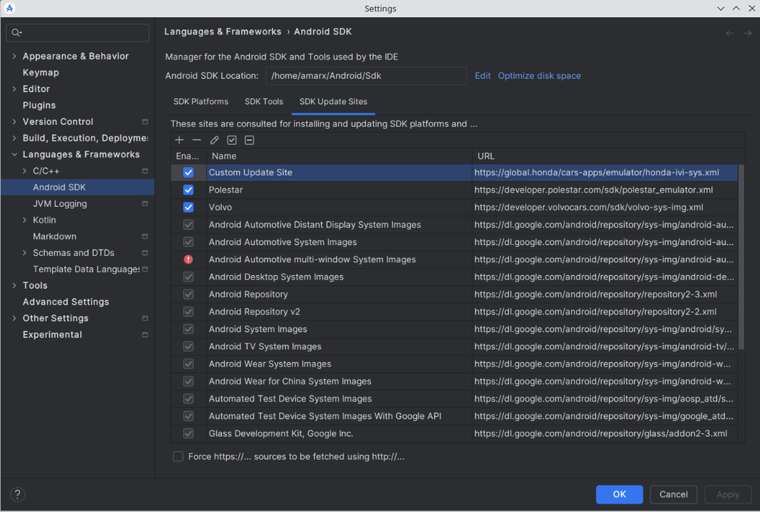Collapse Languages & Frameworks section
The height and width of the screenshot is (512, 760).
pyautogui.click(x=14, y=154)
